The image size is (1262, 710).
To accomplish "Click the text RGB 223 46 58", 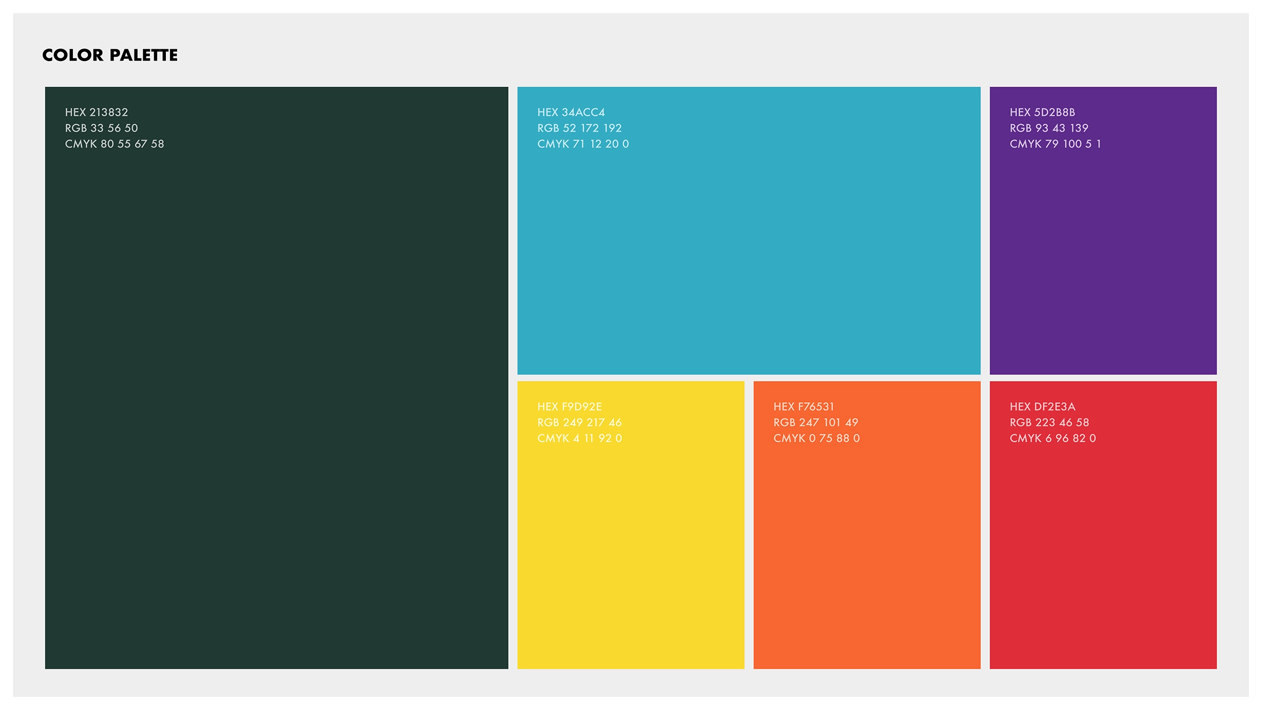I will [x=1049, y=423].
